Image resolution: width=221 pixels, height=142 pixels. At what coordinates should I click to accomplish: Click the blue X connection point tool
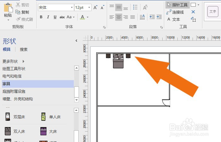tap(193, 12)
